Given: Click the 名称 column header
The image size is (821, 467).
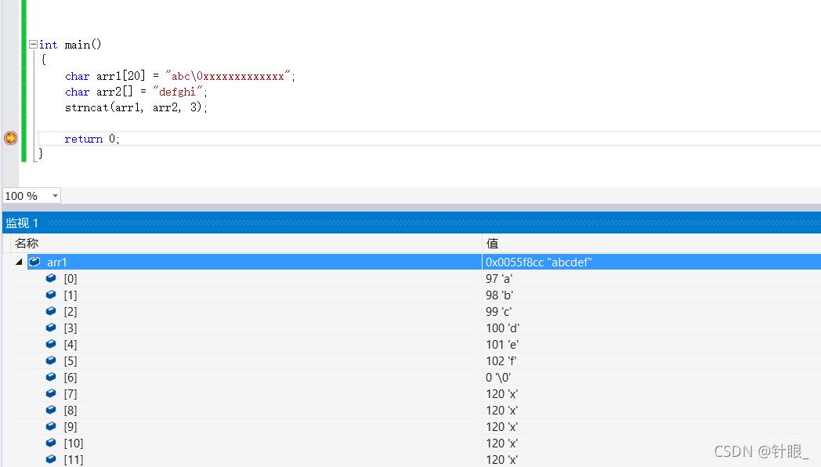Looking at the screenshot, I should [x=27, y=244].
